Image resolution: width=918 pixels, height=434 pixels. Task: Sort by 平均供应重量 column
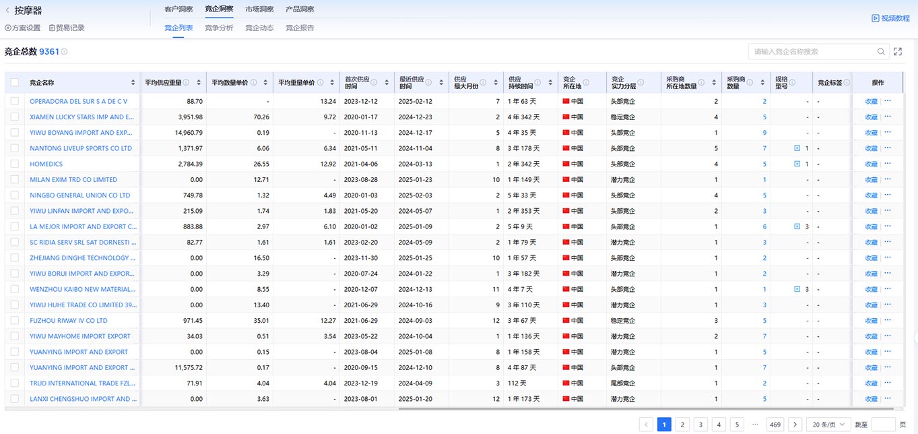(x=199, y=82)
